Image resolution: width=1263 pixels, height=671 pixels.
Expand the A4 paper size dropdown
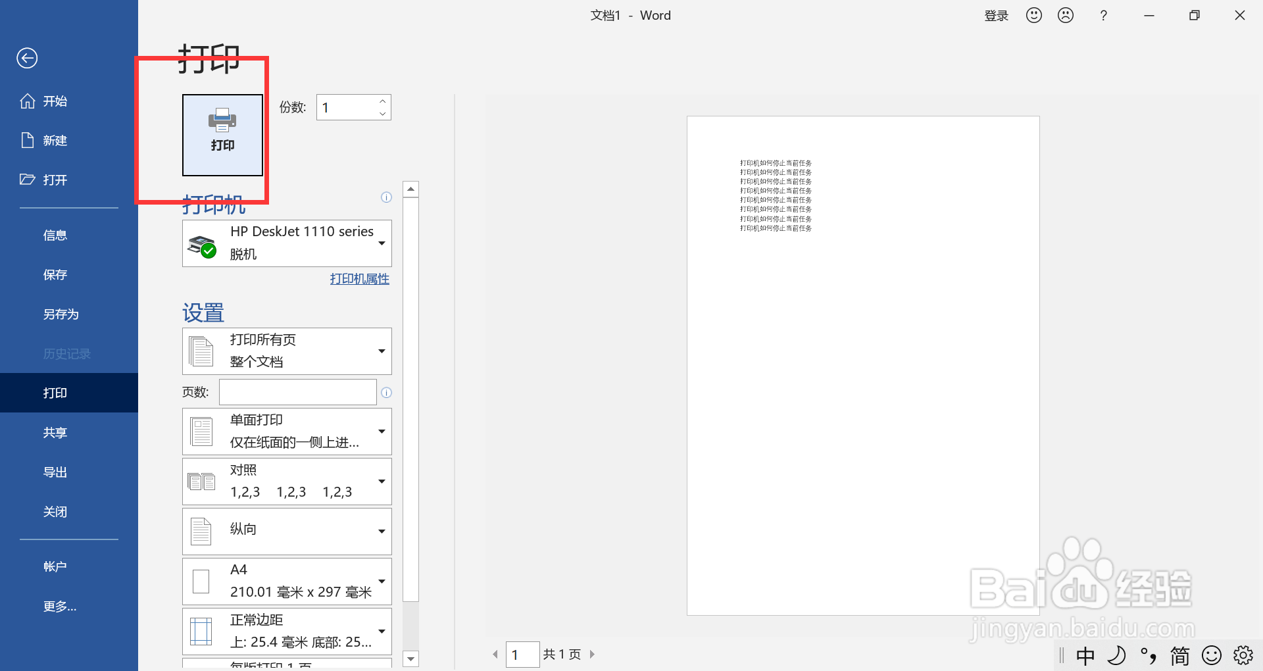tap(287, 582)
